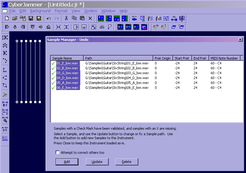246x173 pixels.
Task: Click the Copy icon in the toolbar
Action: point(74,18)
